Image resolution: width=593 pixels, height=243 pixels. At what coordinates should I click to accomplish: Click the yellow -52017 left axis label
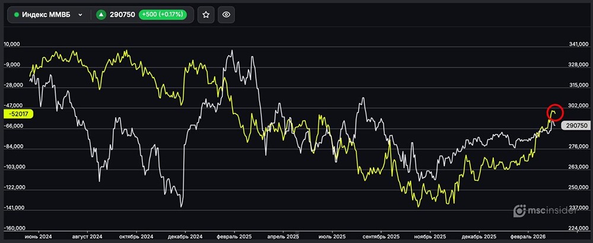pyautogui.click(x=18, y=113)
